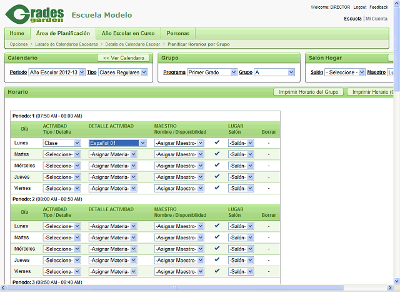400x300 pixels.
Task: Click availability checkmark for Jueves in Periodo 2
Action: click(x=217, y=259)
